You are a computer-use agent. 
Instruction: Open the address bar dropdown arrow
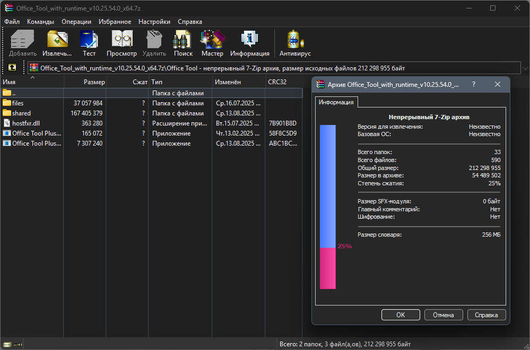click(x=525, y=68)
